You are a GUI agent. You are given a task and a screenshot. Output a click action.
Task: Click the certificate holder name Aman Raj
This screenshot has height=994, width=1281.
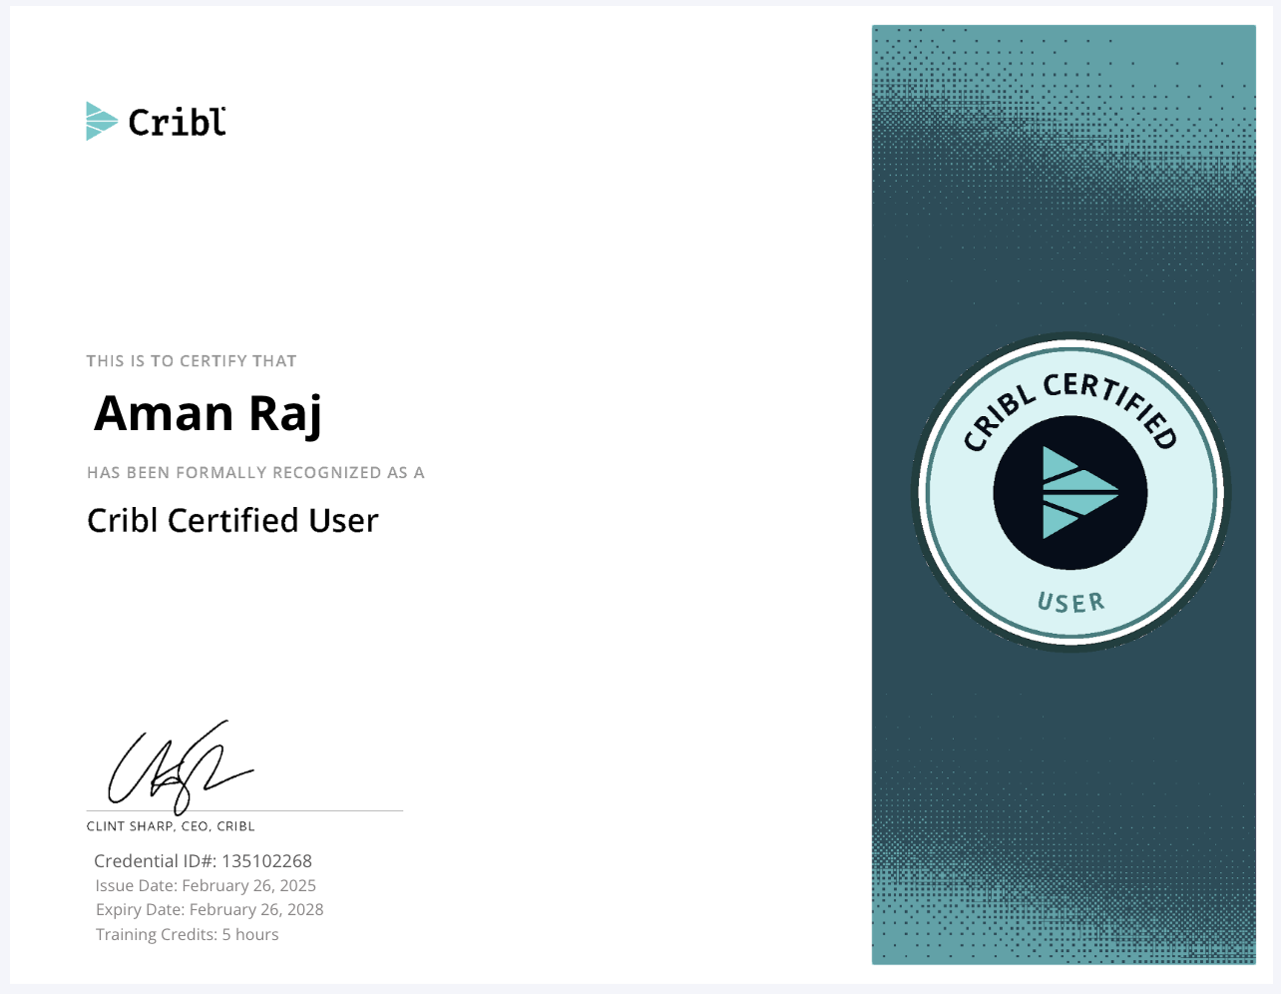click(x=207, y=412)
